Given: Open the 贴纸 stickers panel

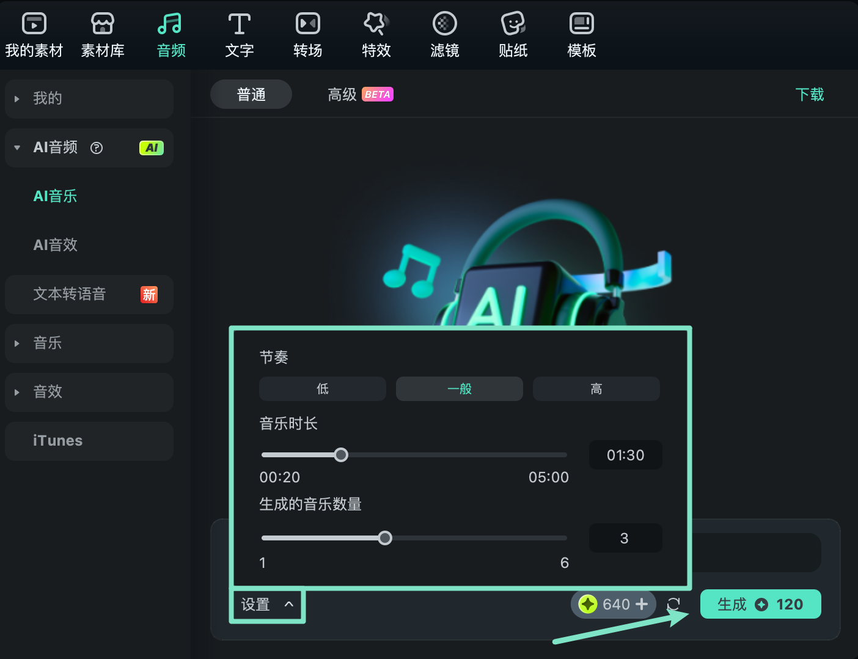Looking at the screenshot, I should (513, 34).
